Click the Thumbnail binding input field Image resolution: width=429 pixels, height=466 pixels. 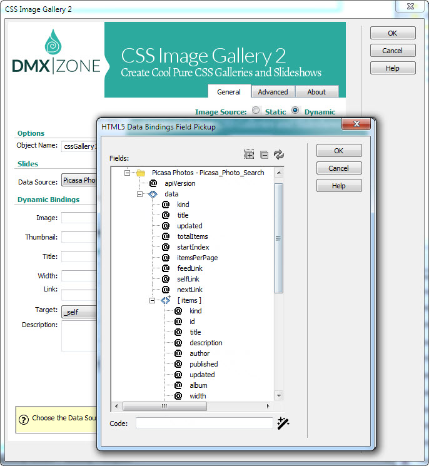79,237
